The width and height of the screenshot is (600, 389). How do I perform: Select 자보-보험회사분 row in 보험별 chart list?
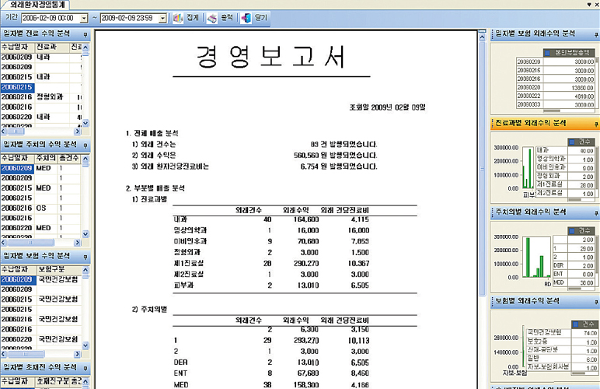click(562, 367)
